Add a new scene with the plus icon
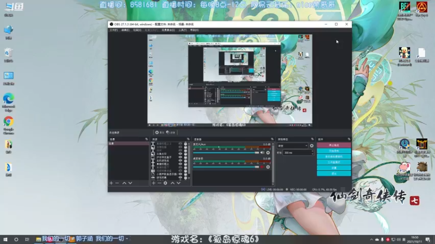435x244 pixels. point(111,183)
